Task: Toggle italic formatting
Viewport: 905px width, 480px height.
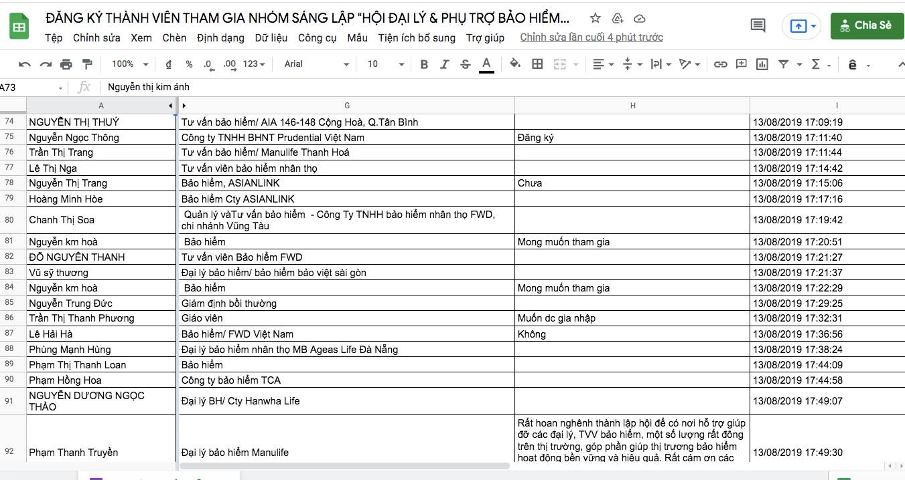Action: 444,64
